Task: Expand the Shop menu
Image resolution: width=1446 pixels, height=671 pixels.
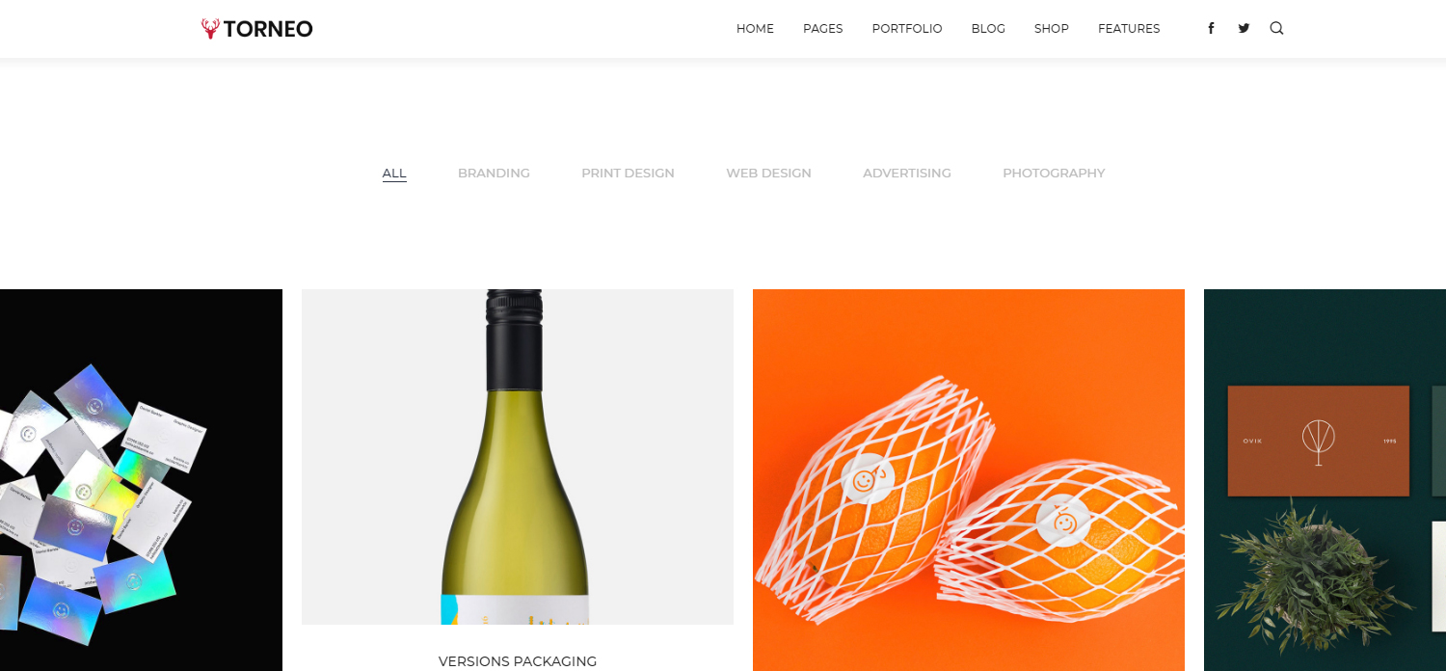Action: click(x=1051, y=29)
